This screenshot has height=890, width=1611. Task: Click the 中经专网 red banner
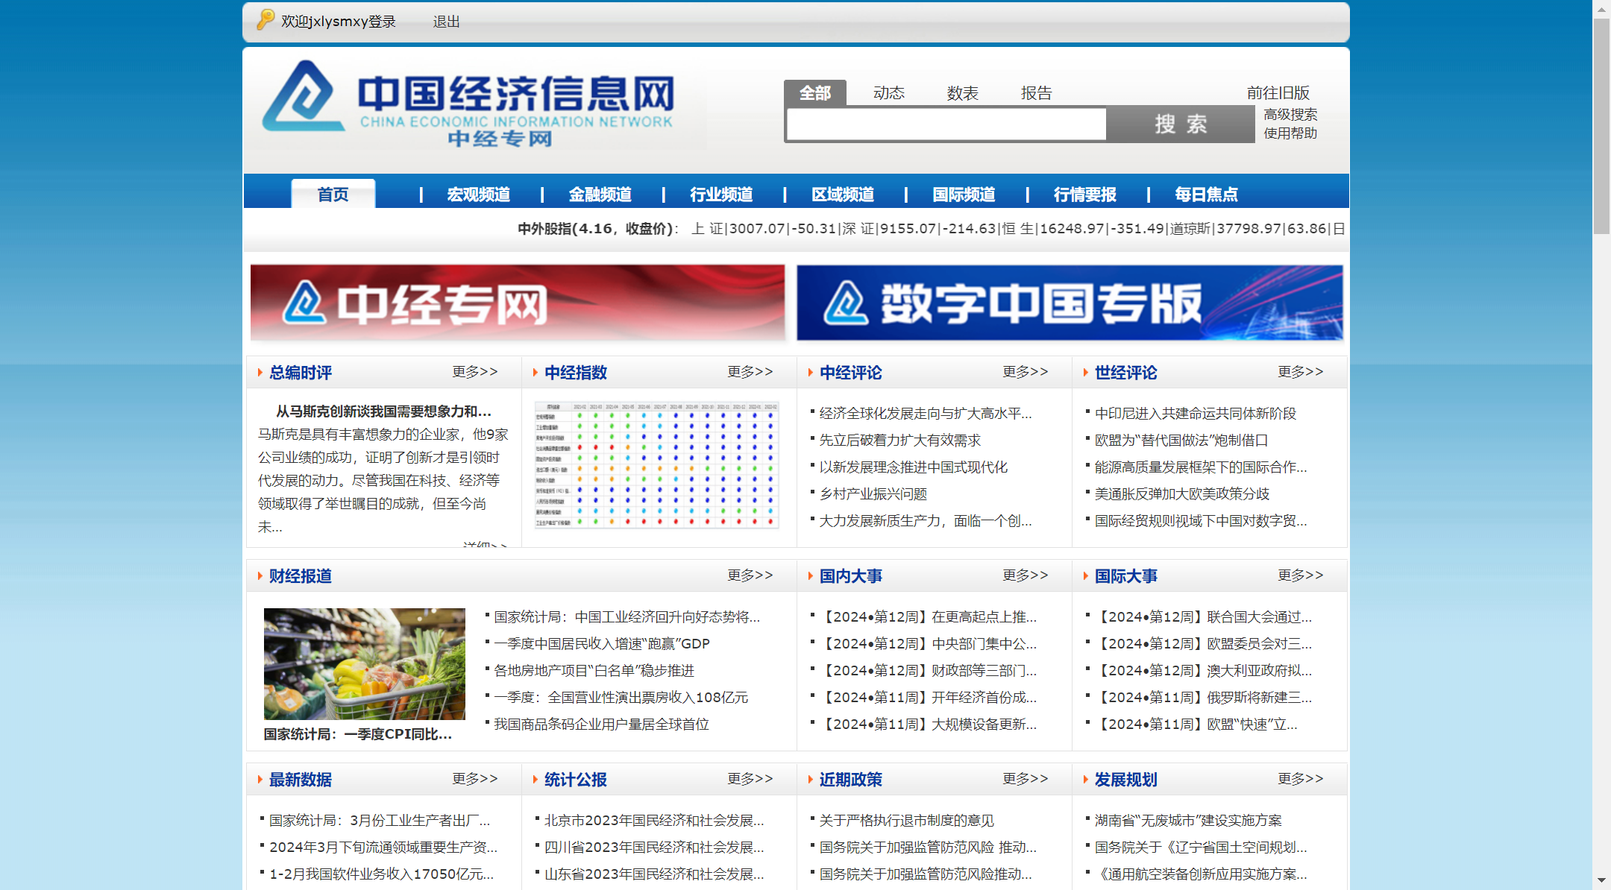[x=518, y=303]
